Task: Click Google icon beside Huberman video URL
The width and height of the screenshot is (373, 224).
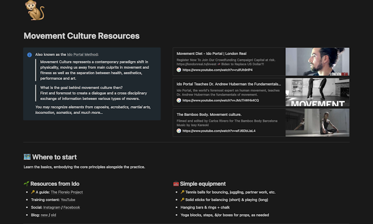Action: (x=179, y=100)
